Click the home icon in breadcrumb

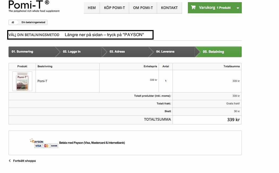click(x=13, y=22)
